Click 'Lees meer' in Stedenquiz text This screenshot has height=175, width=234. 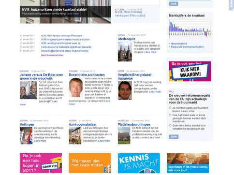150,52
